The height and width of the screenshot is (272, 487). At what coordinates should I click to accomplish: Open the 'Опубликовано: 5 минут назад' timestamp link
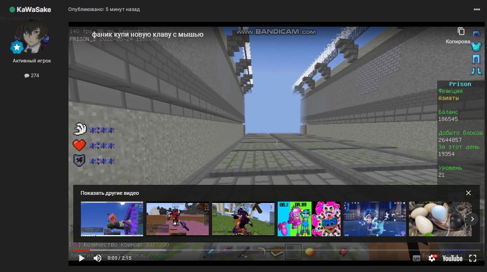click(x=104, y=10)
